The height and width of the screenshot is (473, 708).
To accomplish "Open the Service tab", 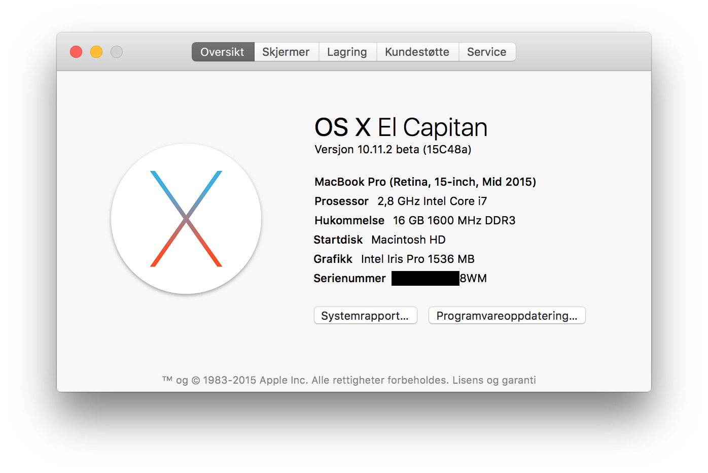I will point(487,52).
